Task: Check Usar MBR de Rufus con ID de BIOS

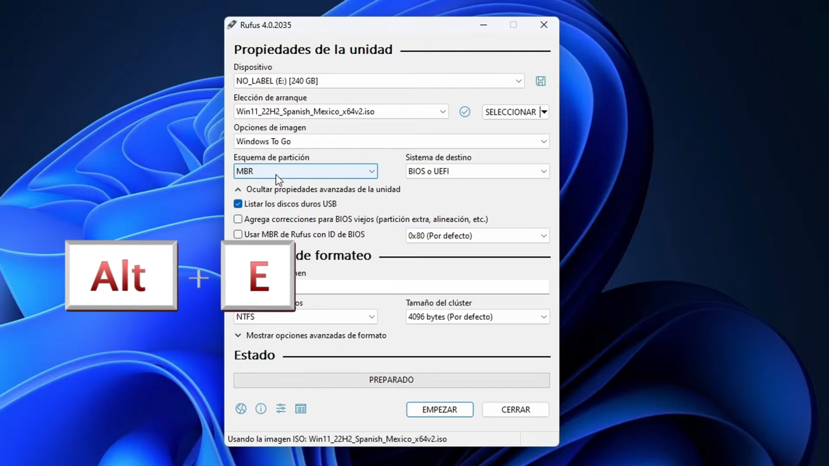Action: click(238, 234)
